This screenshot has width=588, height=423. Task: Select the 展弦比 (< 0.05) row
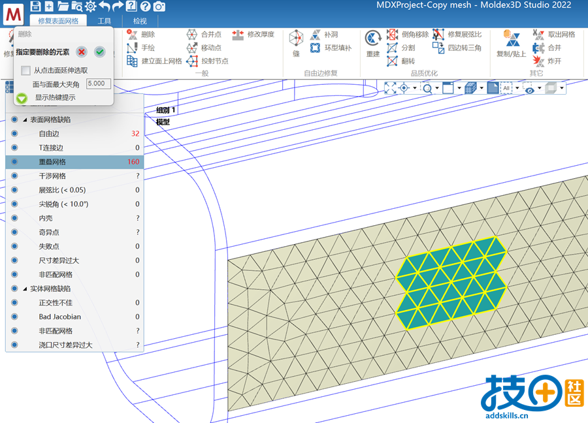pyautogui.click(x=74, y=190)
